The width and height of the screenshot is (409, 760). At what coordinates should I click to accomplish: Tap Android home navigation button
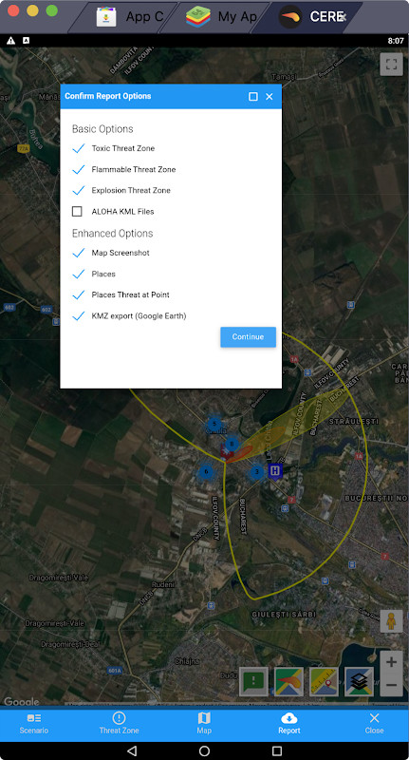tap(204, 750)
